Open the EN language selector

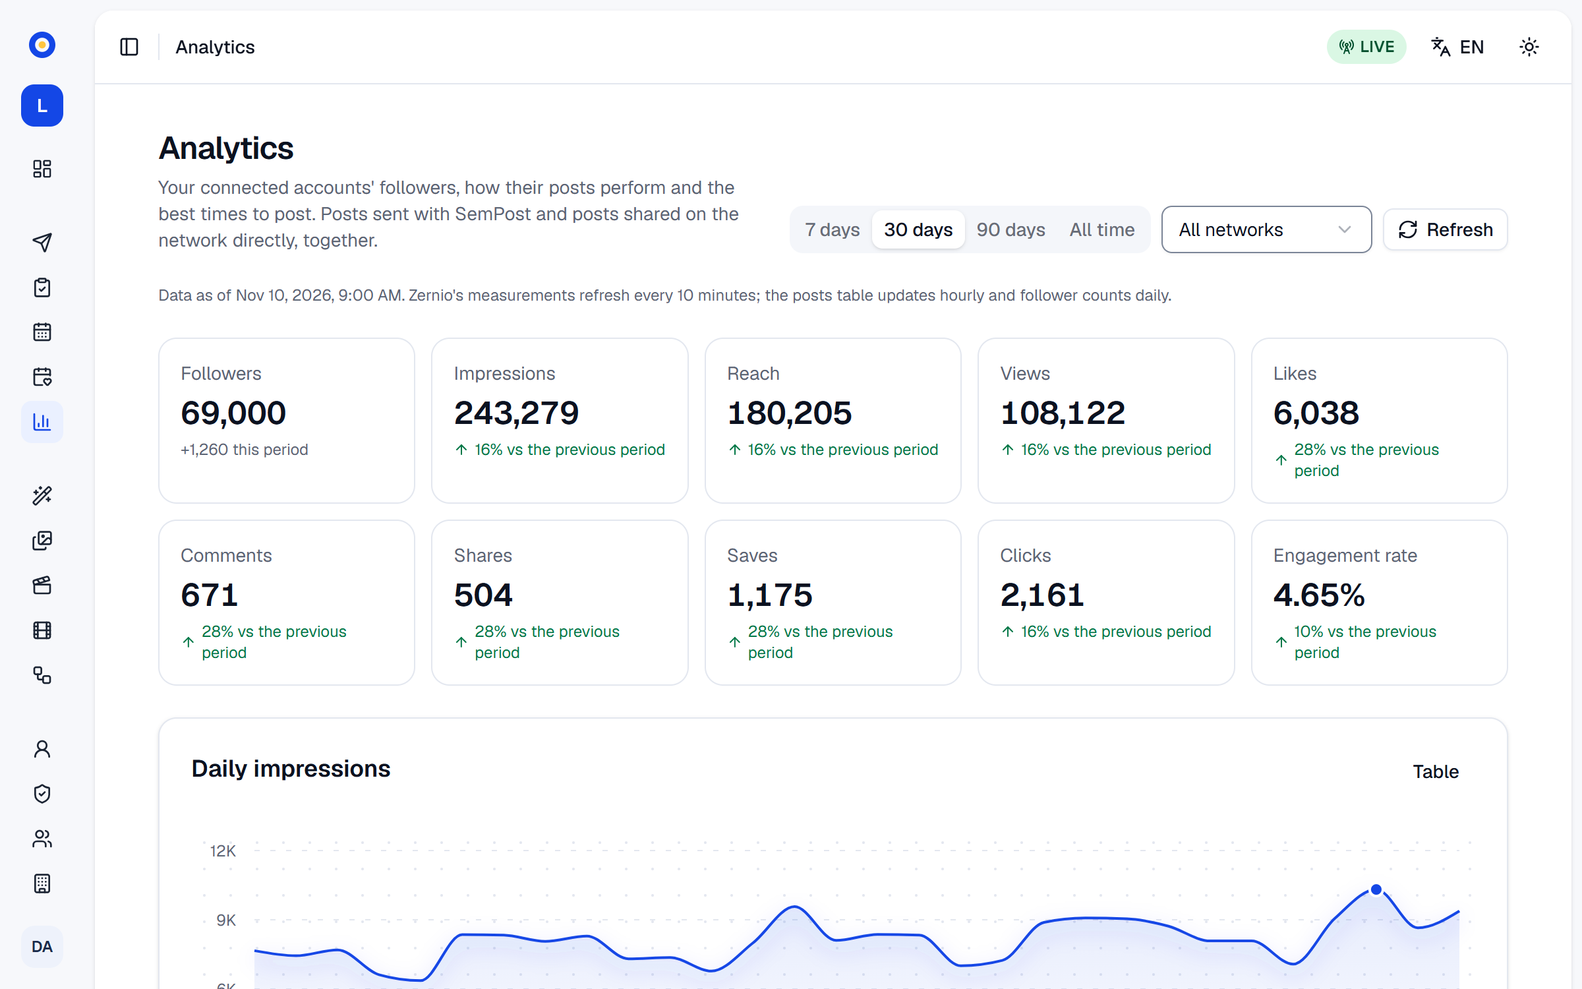point(1457,47)
